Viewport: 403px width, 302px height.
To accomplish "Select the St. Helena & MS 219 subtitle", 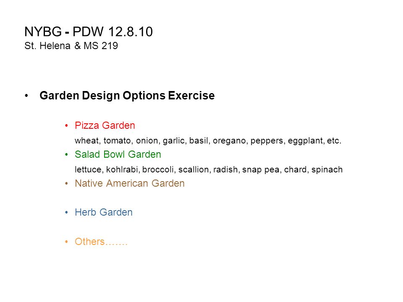I will (71, 46).
